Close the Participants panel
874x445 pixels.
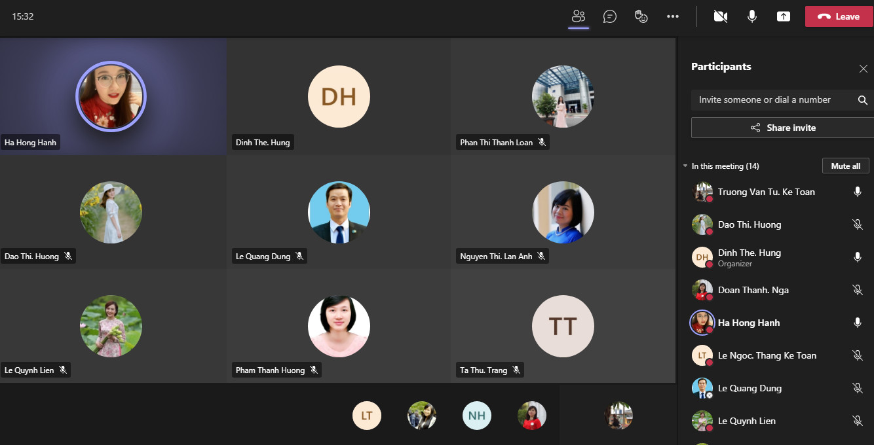pos(863,69)
